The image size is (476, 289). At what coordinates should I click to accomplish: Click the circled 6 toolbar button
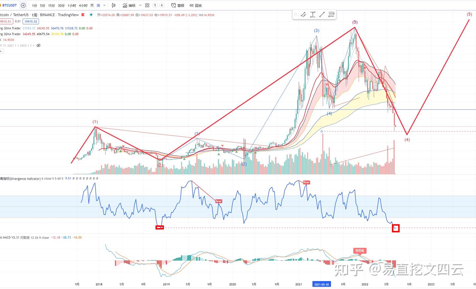[x=162, y=5]
